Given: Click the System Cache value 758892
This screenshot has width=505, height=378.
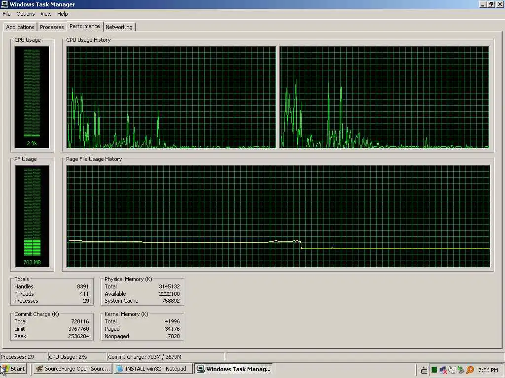Looking at the screenshot, I should point(171,301).
